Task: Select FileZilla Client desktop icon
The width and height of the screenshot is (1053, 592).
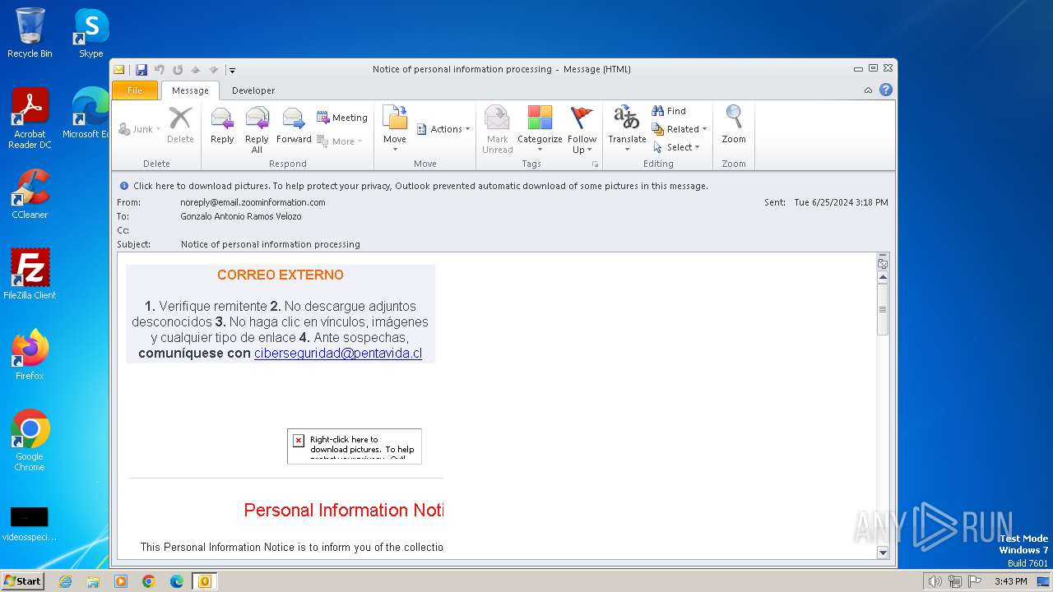Action: pos(30,275)
